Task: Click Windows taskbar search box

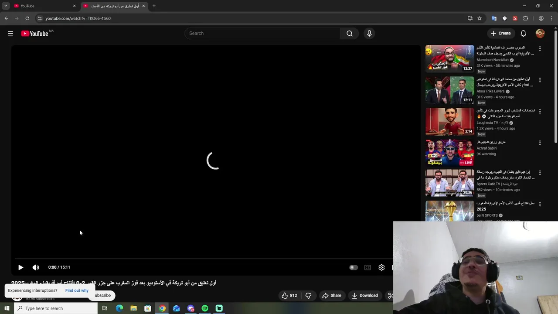Action: [55, 308]
